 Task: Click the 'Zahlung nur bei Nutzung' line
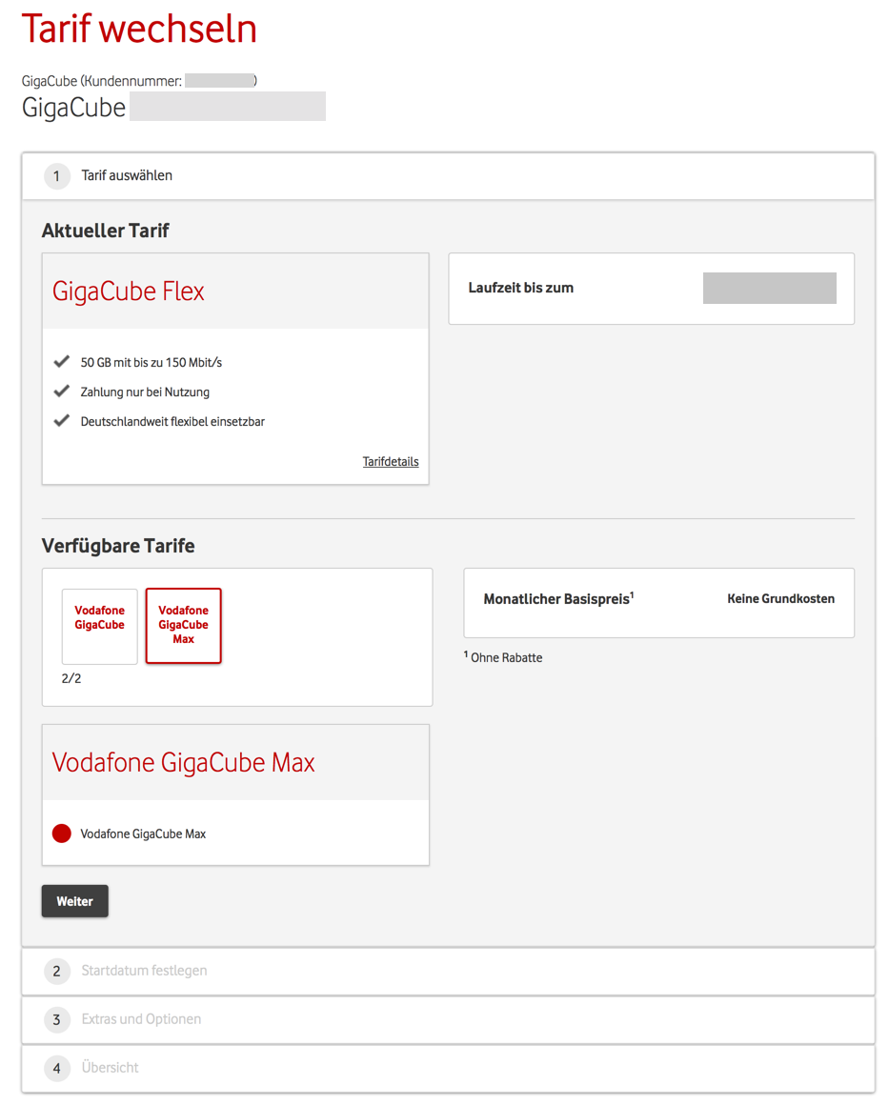coord(145,392)
